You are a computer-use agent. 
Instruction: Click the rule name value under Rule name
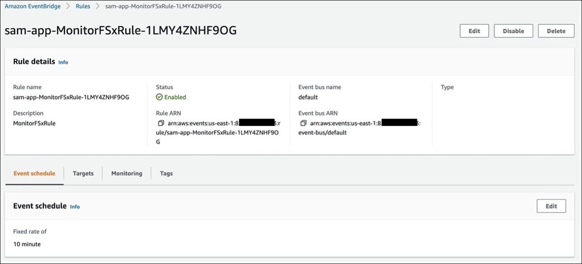tap(71, 97)
